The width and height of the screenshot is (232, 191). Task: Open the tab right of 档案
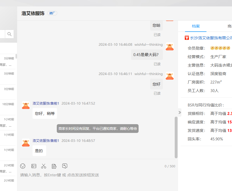[x=229, y=26]
